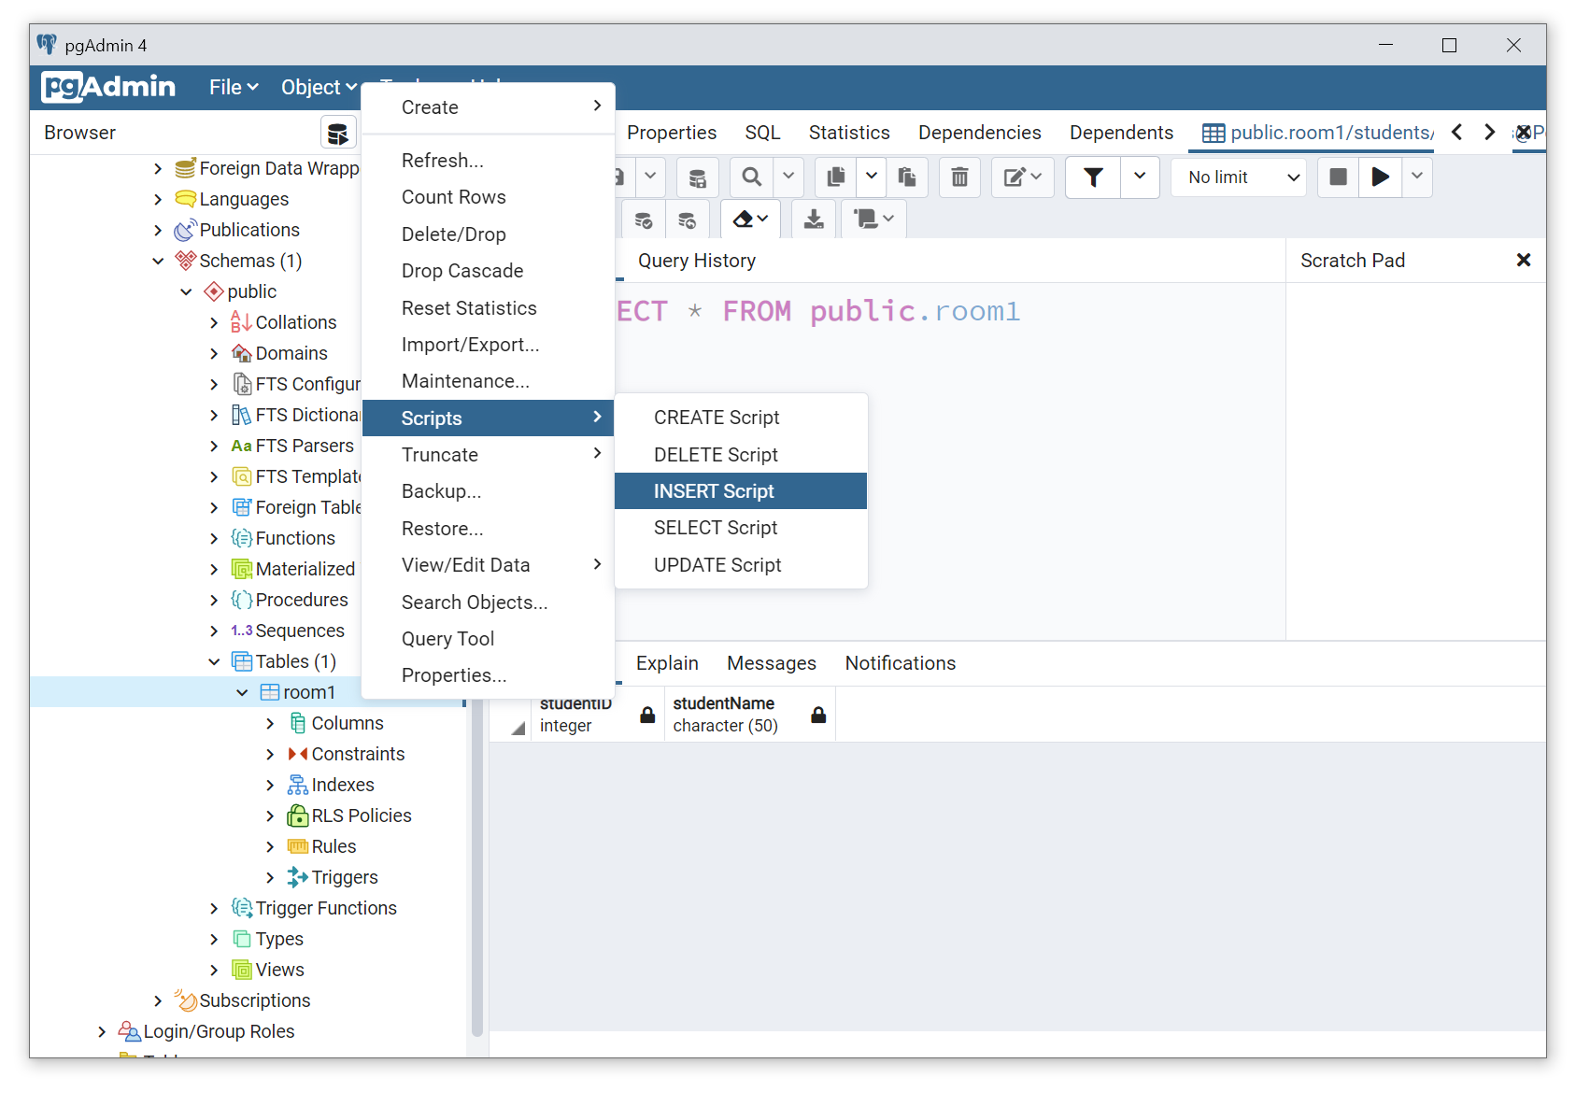
Task: Select CREATE Script from submenu
Action: click(741, 418)
